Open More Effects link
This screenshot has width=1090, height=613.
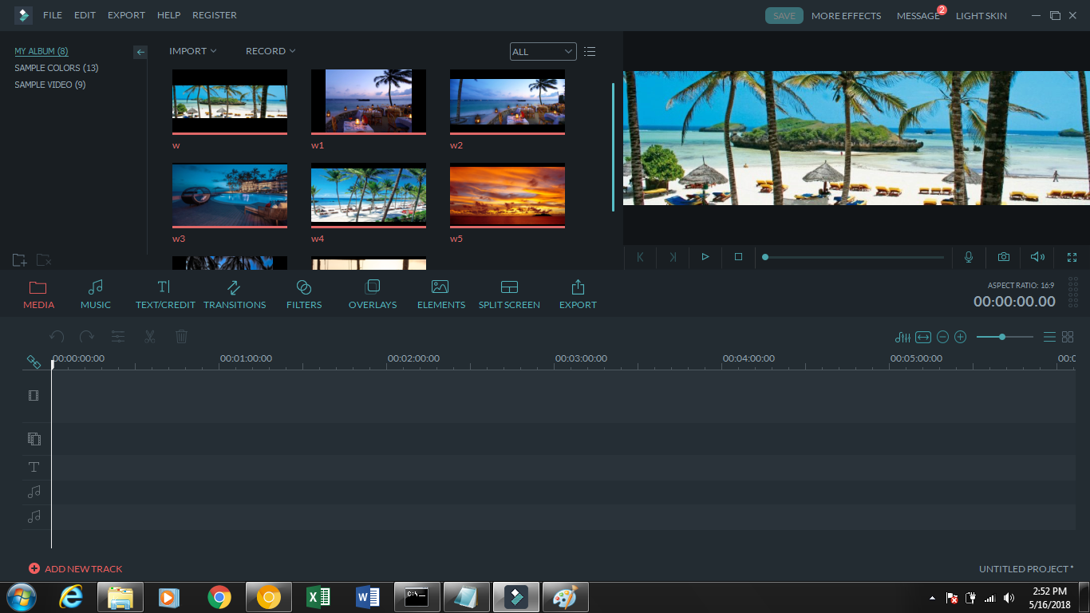(x=846, y=15)
